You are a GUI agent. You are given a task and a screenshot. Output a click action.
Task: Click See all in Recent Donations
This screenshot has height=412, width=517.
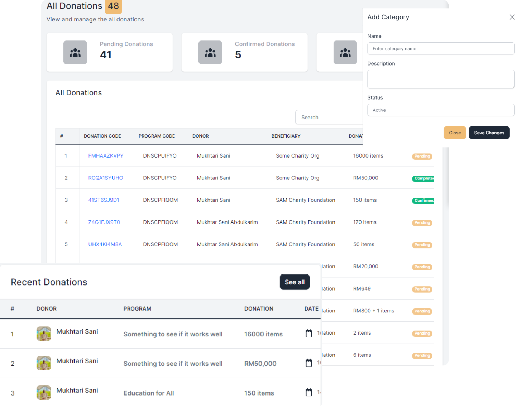[x=295, y=282]
